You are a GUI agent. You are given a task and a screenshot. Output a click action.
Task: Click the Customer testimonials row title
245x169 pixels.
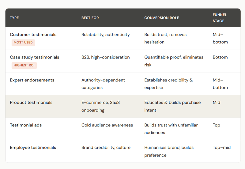coord(33,35)
